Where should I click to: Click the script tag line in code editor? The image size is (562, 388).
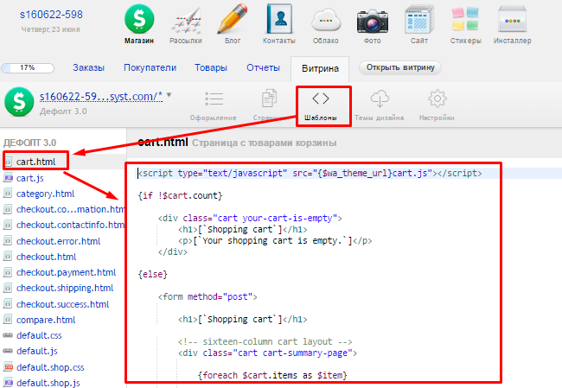310,174
